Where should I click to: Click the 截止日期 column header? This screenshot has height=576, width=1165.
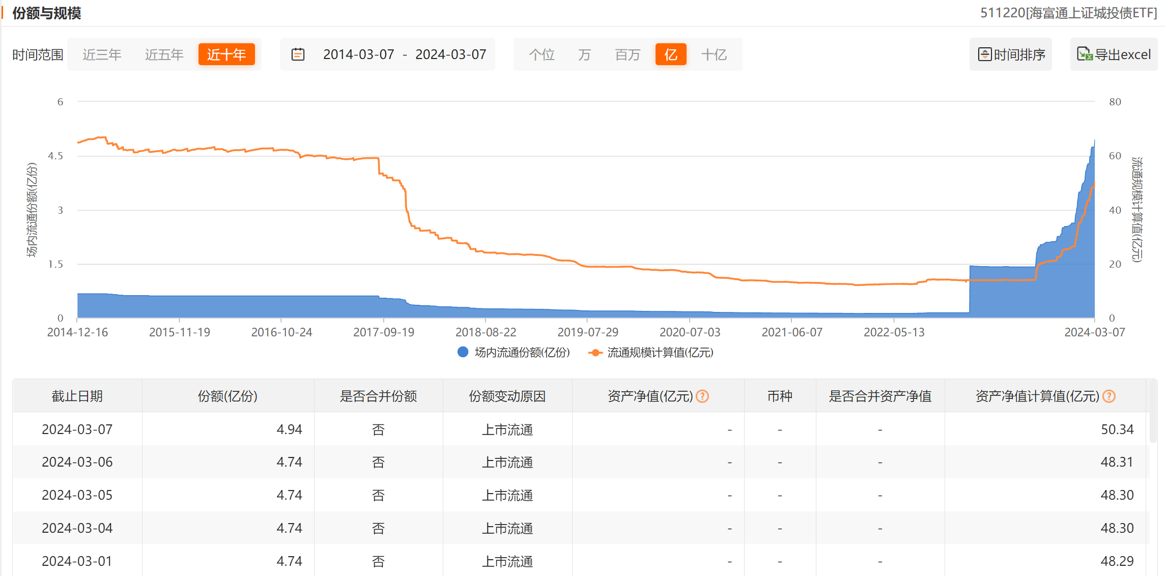coord(77,396)
